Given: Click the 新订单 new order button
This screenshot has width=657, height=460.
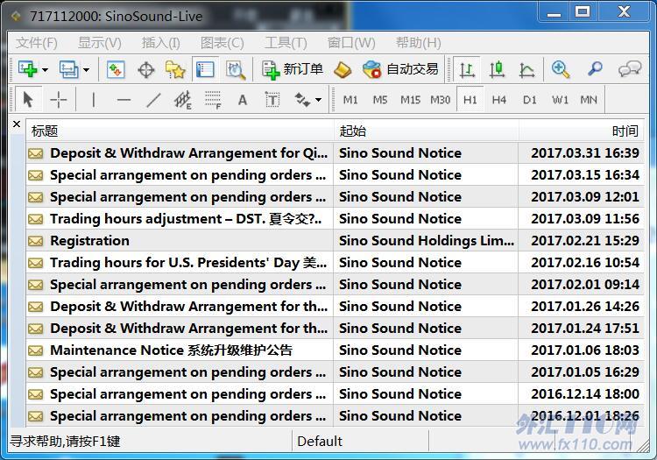Looking at the screenshot, I should (x=293, y=69).
